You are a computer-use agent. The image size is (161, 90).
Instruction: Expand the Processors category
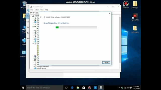click(33, 60)
